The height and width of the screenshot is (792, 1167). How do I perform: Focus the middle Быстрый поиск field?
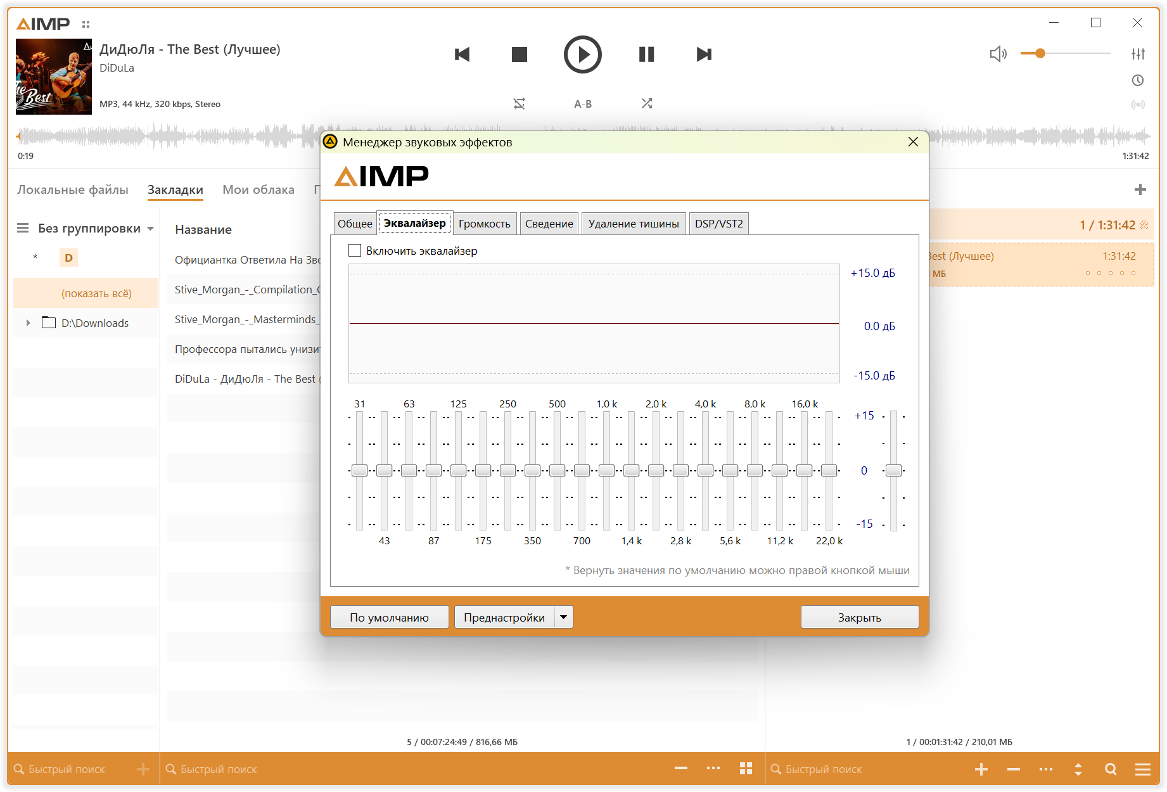[412, 769]
